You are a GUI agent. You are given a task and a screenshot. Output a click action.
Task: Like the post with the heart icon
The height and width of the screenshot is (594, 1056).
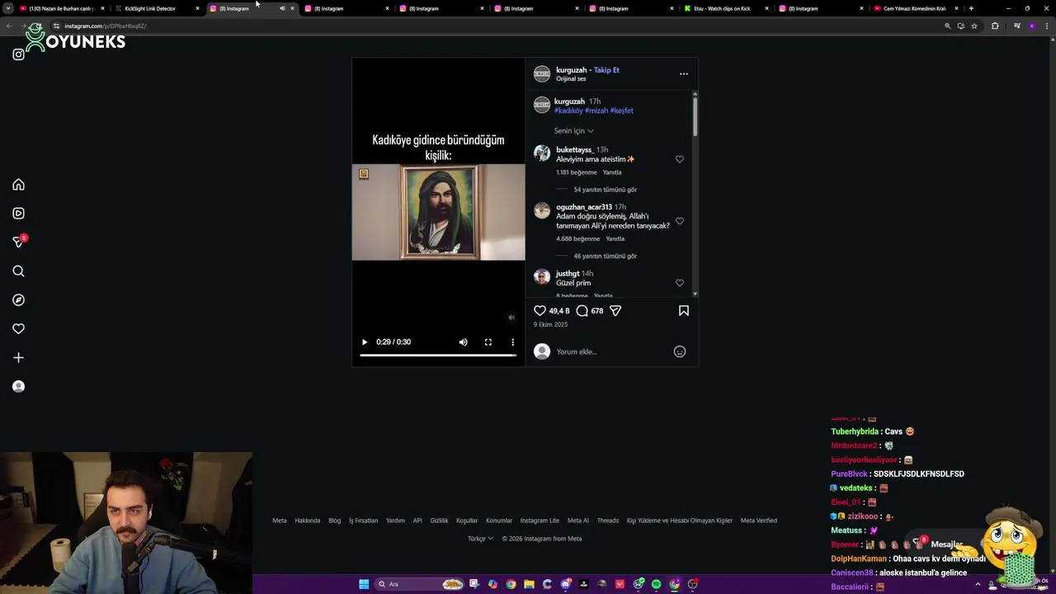(x=540, y=311)
